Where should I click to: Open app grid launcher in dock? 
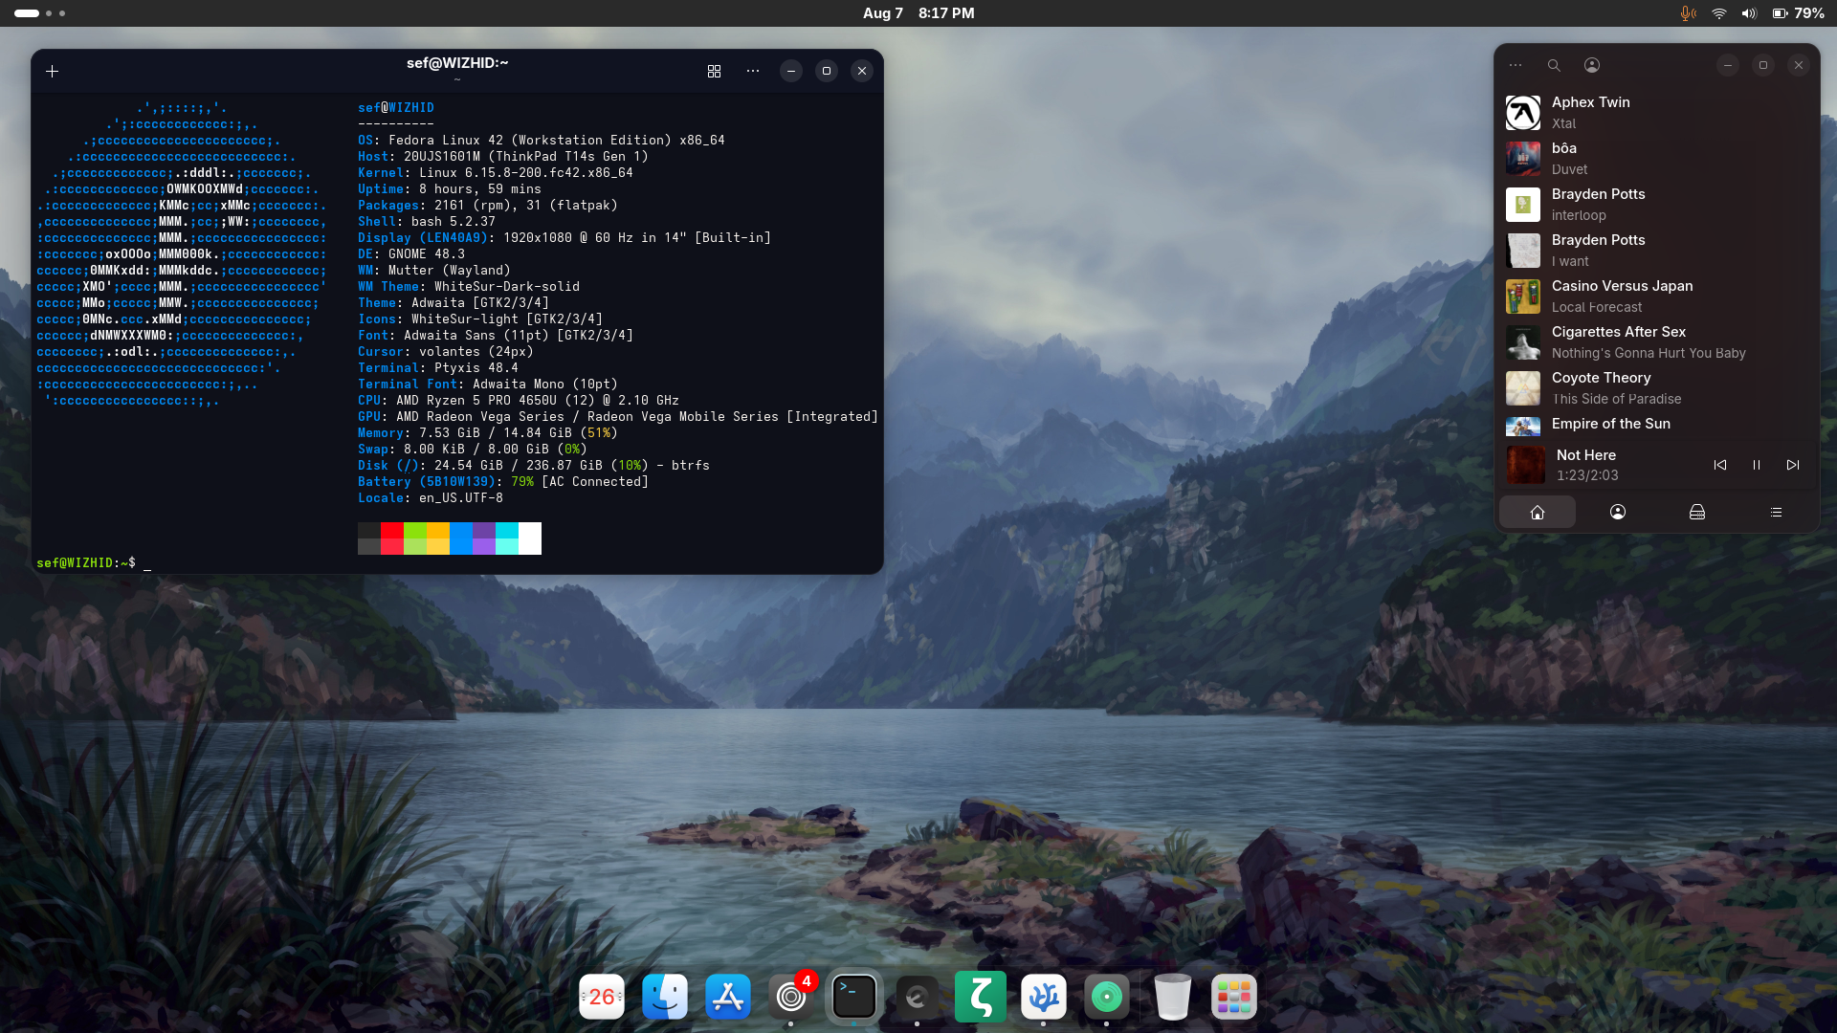click(x=1234, y=997)
